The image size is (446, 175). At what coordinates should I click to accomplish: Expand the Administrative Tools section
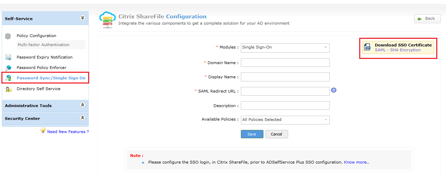[x=82, y=105]
